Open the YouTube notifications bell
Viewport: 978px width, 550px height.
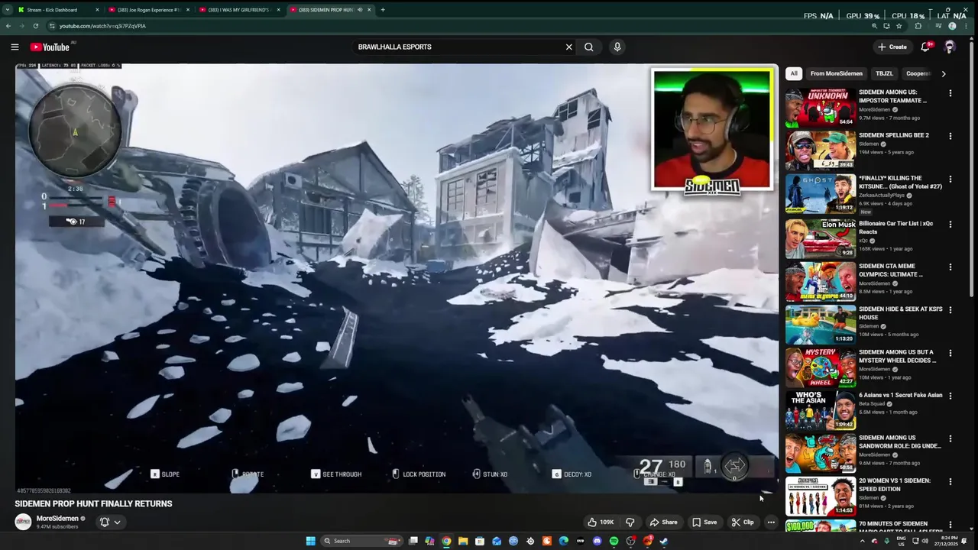coord(925,47)
